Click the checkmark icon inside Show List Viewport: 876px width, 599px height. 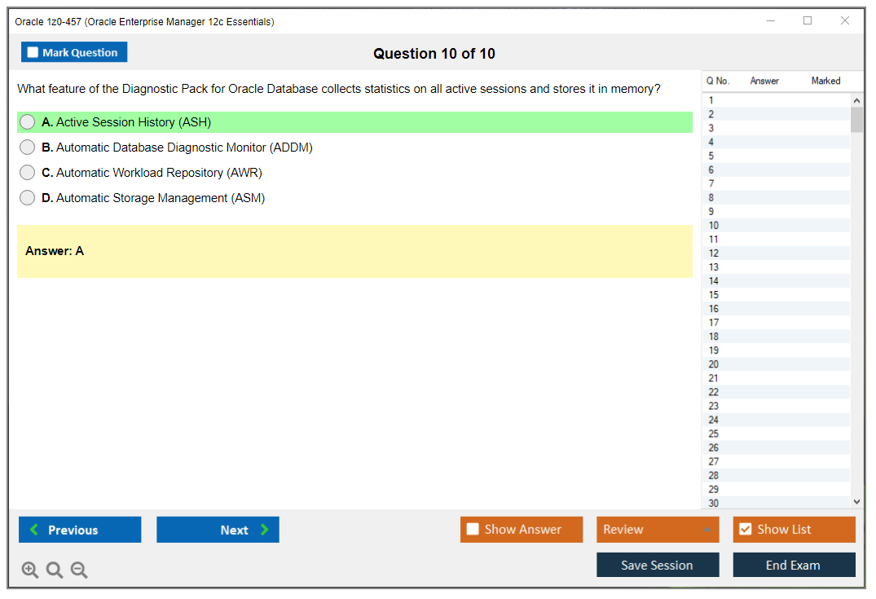point(745,529)
